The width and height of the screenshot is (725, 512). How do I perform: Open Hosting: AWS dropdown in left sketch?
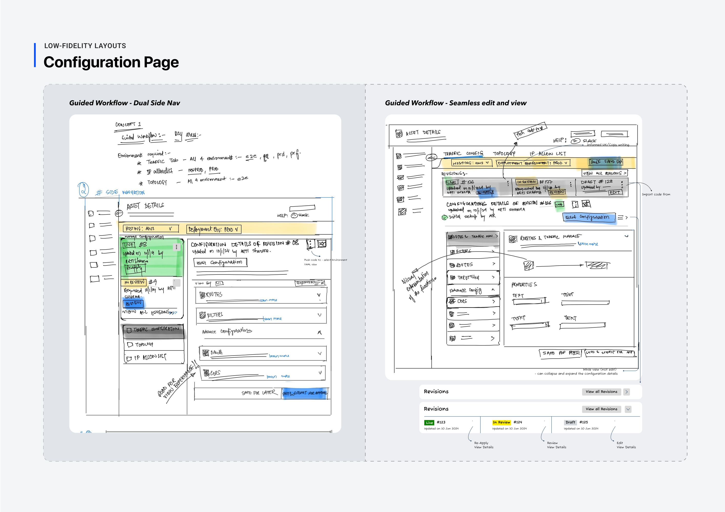[151, 229]
